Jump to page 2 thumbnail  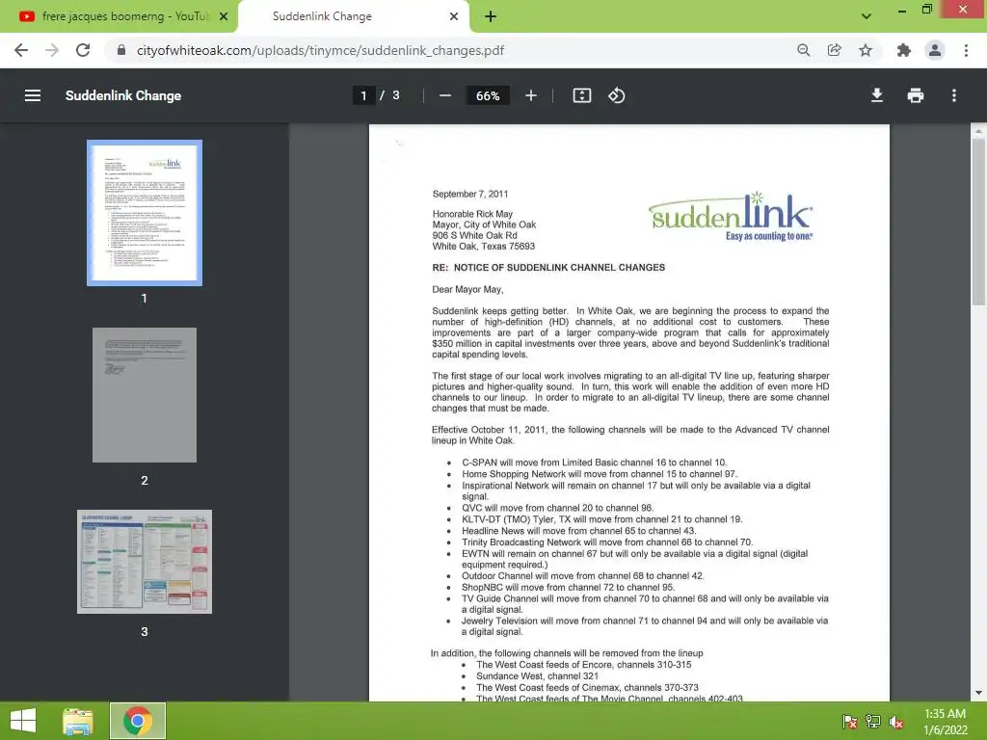click(145, 395)
